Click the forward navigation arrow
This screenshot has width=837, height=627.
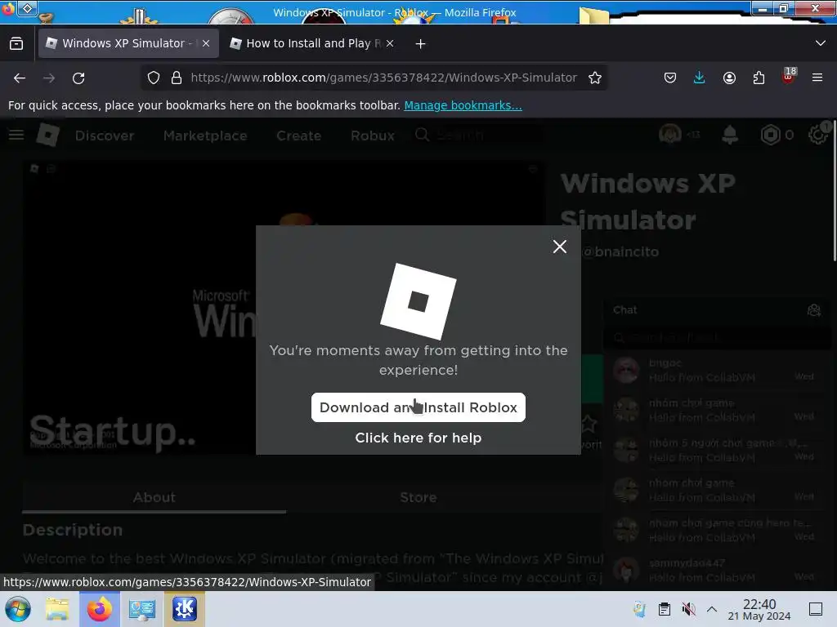pyautogui.click(x=49, y=78)
